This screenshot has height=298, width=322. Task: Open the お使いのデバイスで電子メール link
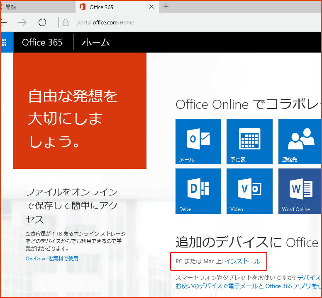pos(248,286)
